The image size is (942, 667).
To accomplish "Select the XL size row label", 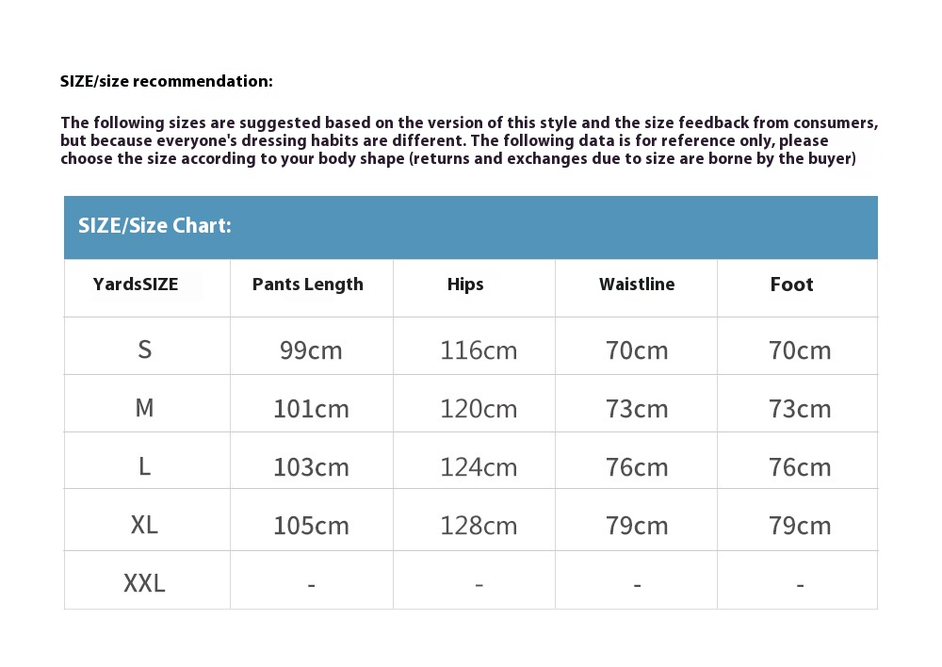I will [x=144, y=525].
